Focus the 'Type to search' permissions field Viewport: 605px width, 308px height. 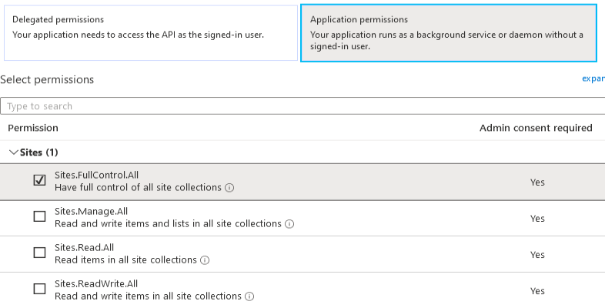coord(300,106)
